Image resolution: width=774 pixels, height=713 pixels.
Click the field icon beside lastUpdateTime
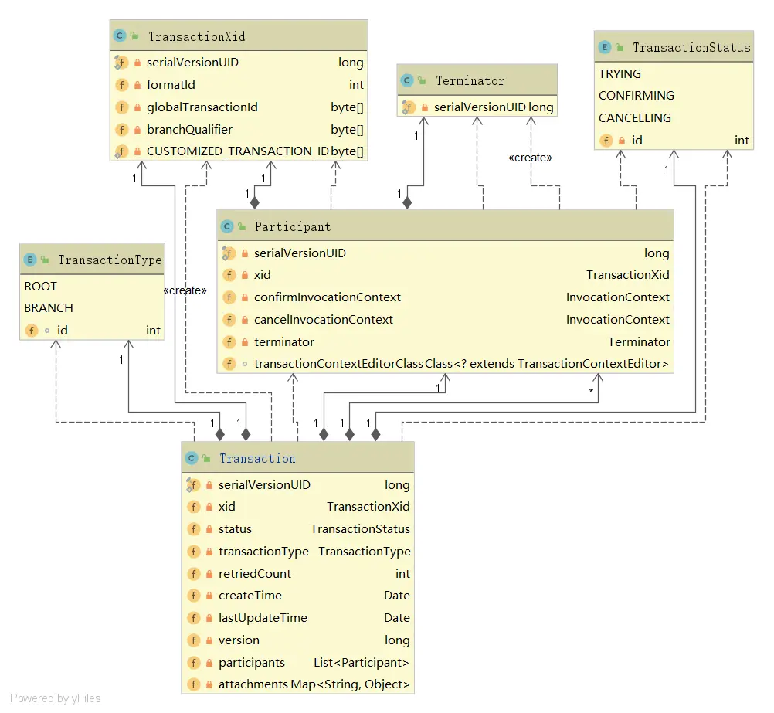pyautogui.click(x=193, y=618)
